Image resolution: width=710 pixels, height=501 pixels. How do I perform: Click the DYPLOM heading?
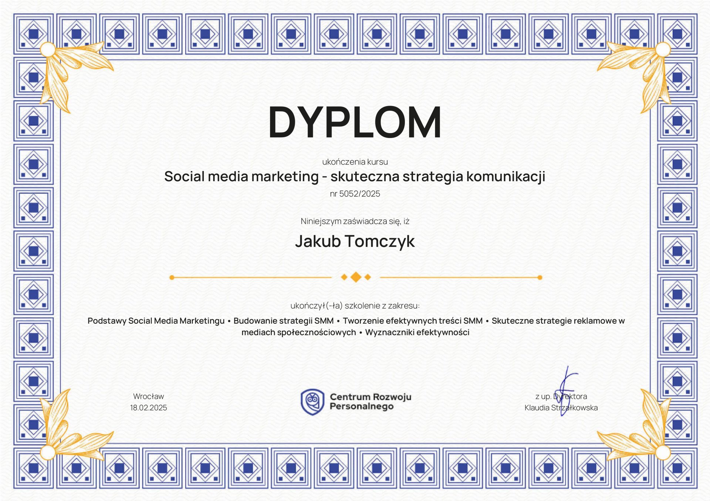355,122
